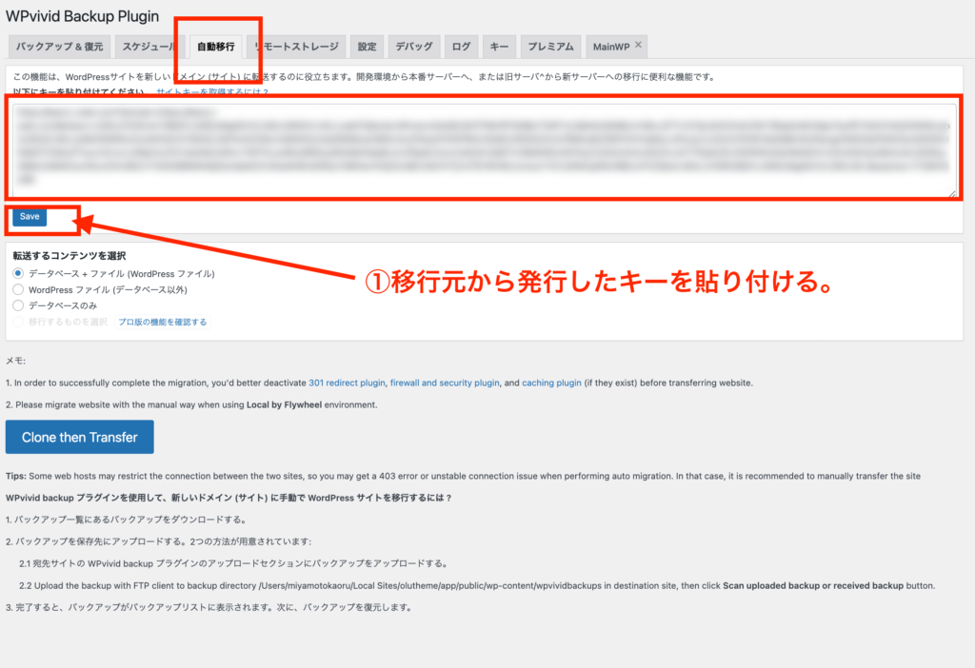Open the バックアップ & 復元 tab
The width and height of the screenshot is (975, 668).
pyautogui.click(x=60, y=47)
